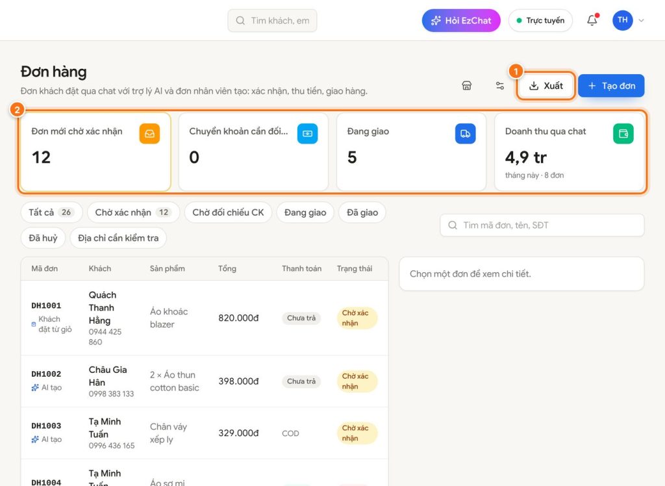Click the truck icon on Đang giao card
The height and width of the screenshot is (486, 665).
tap(465, 134)
